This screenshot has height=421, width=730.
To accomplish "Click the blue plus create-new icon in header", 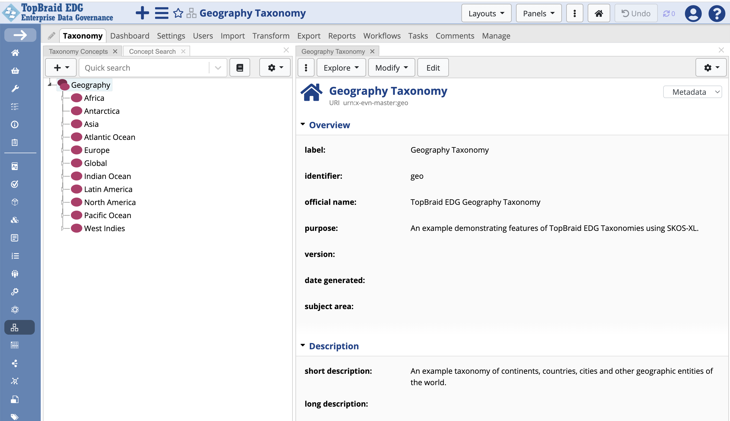I will (142, 13).
